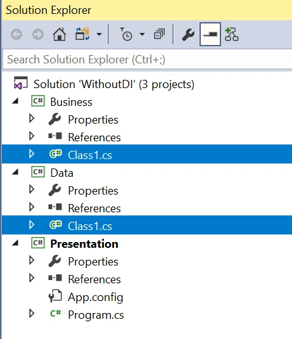292x339 pixels.
Task: Select the bold Presentation project name
Action: tap(84, 244)
